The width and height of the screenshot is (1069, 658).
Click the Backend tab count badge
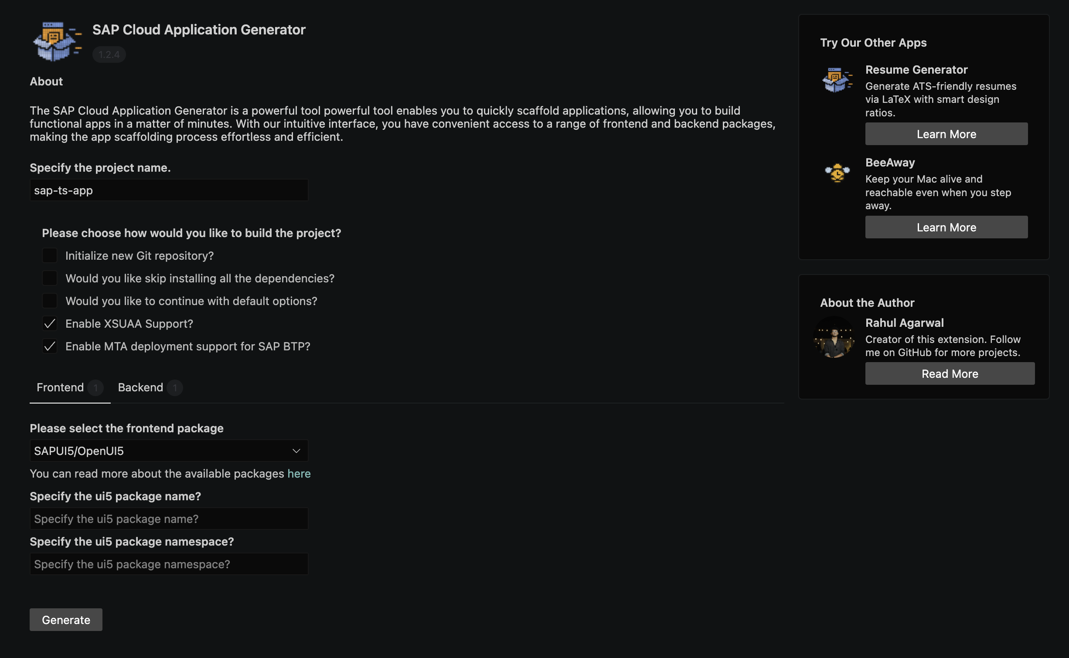coord(175,387)
